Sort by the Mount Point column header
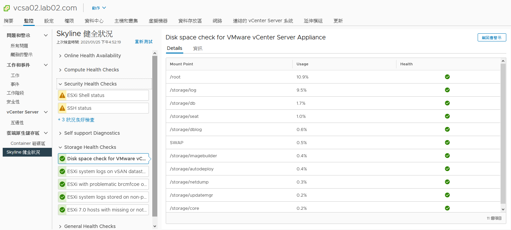The width and height of the screenshot is (511, 230). [182, 64]
